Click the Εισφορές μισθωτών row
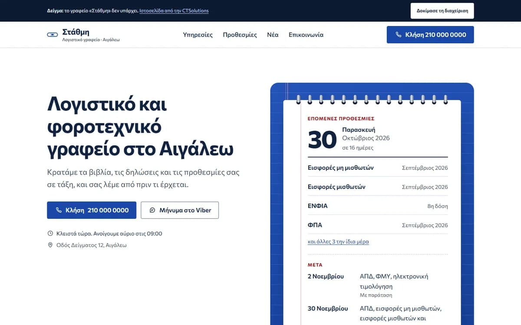This screenshot has height=325, width=521. pos(378,187)
